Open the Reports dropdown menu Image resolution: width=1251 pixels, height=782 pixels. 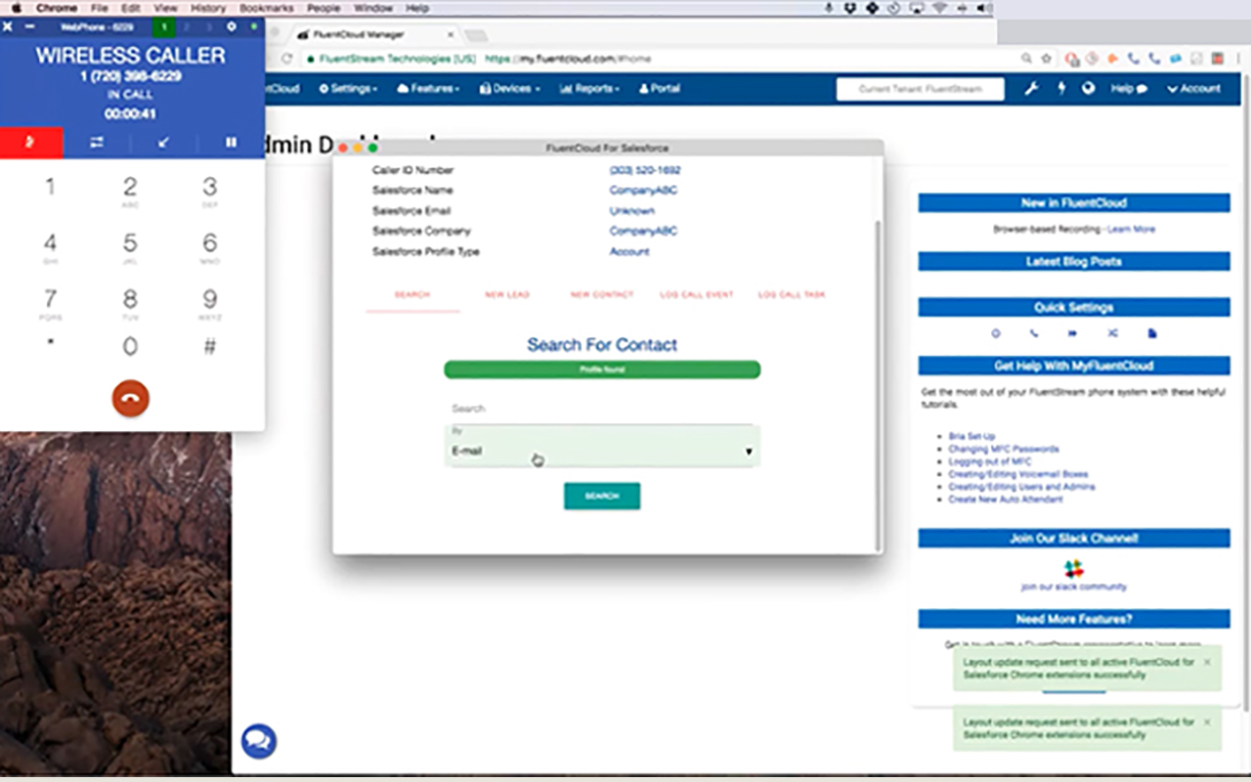(589, 88)
